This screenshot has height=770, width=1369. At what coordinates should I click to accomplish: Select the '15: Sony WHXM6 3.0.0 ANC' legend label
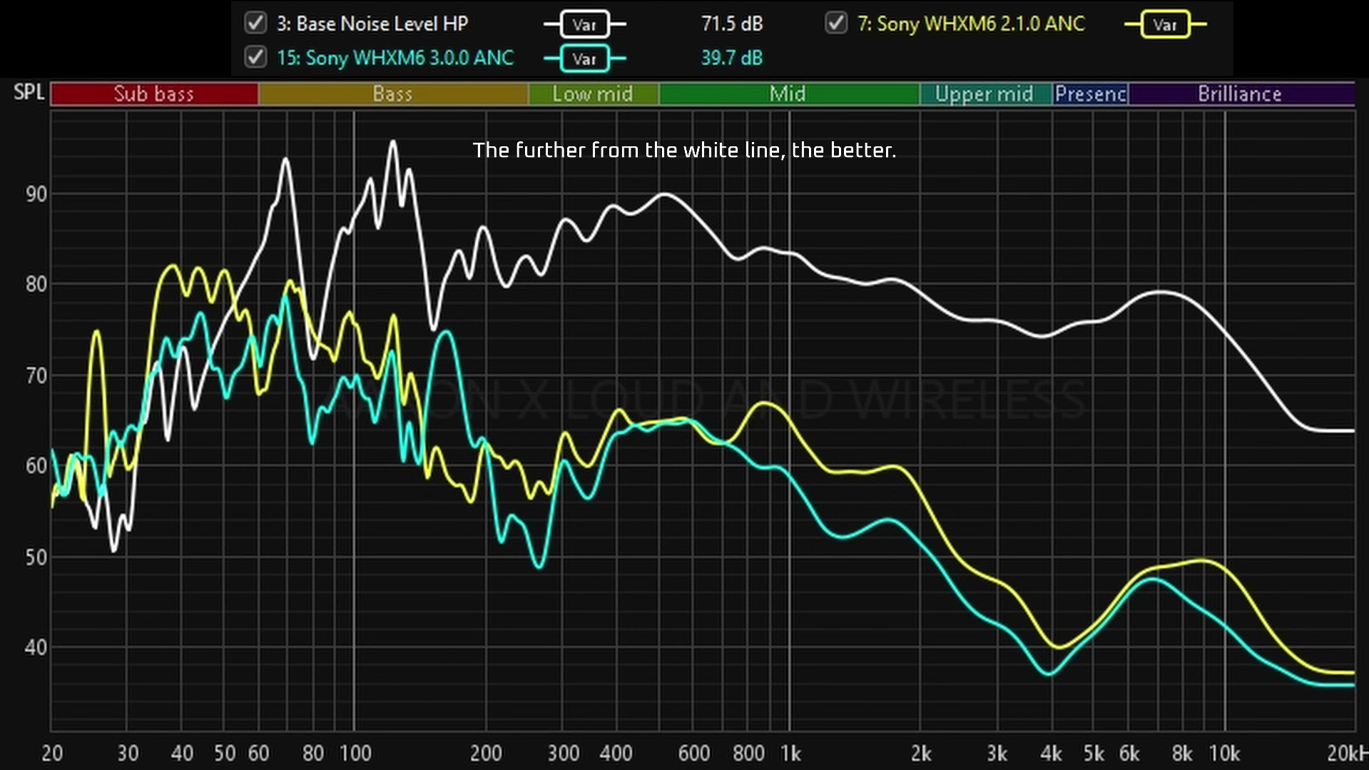[x=395, y=58]
